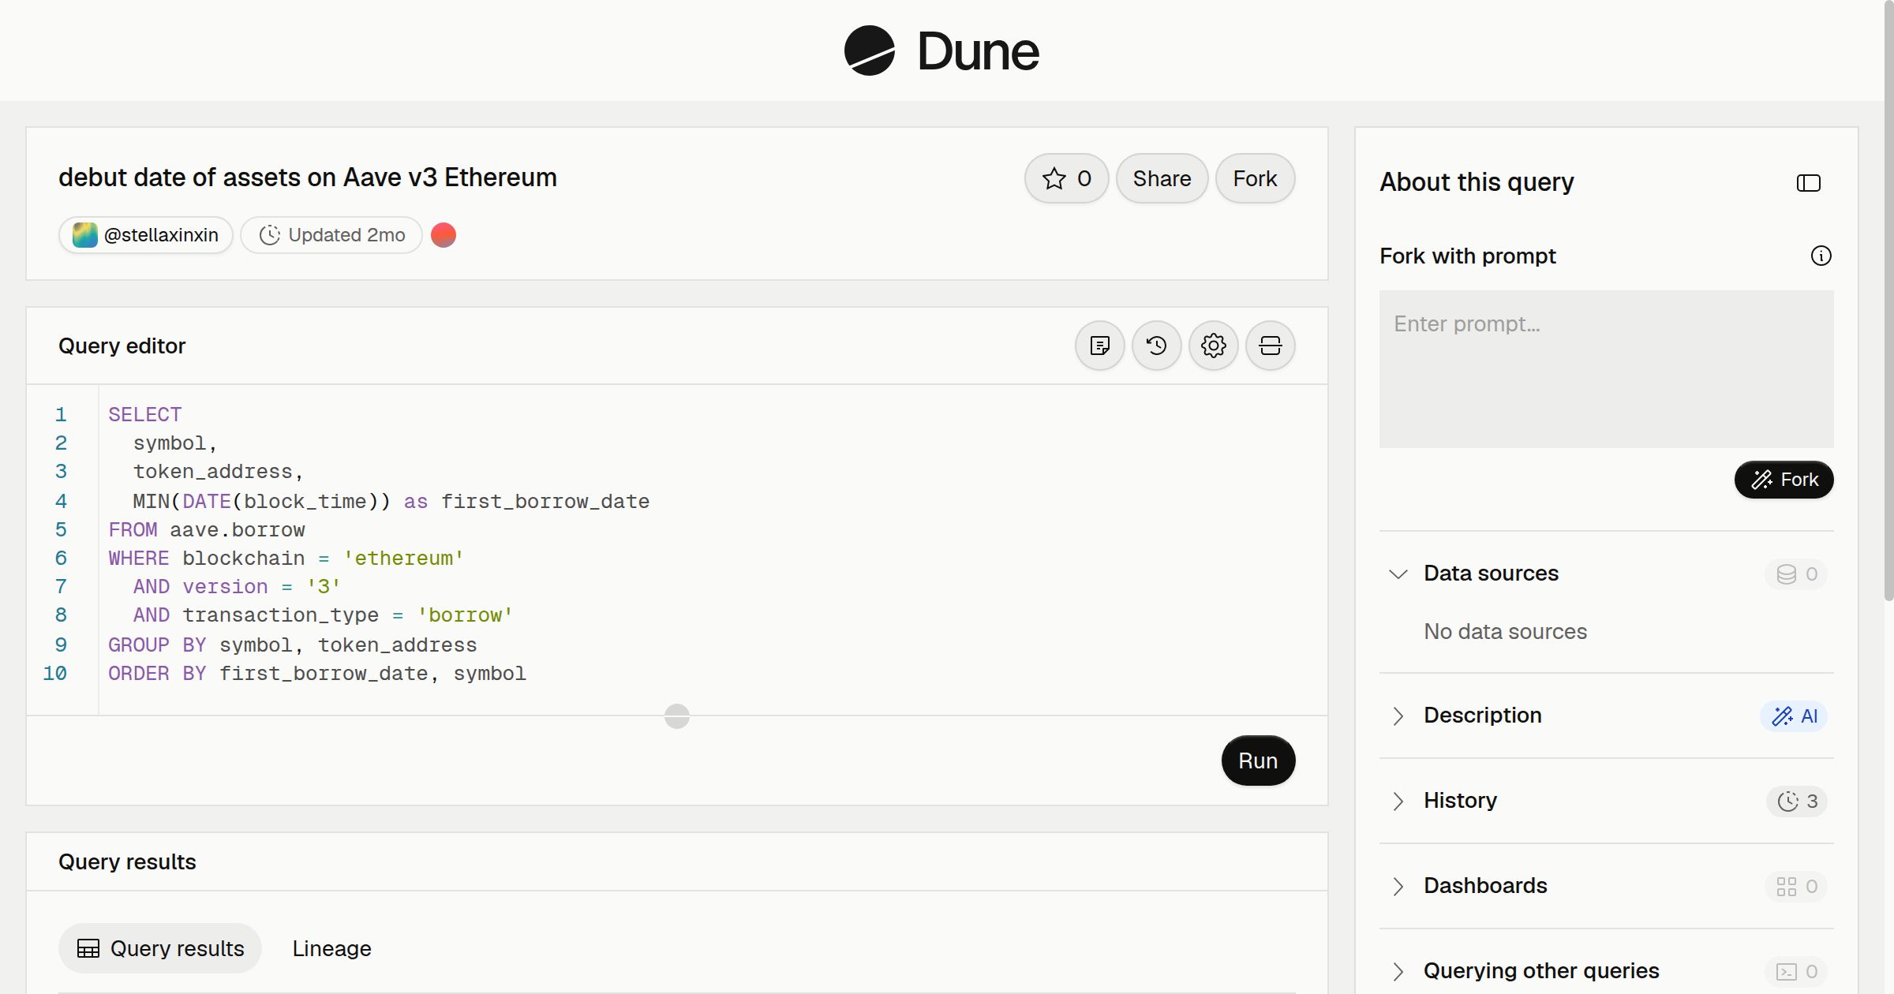Grab the editor resize handle
This screenshot has height=994, width=1894.
pyautogui.click(x=677, y=716)
